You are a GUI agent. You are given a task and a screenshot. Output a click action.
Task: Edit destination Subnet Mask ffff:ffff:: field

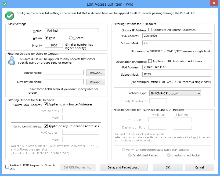pos(177,74)
